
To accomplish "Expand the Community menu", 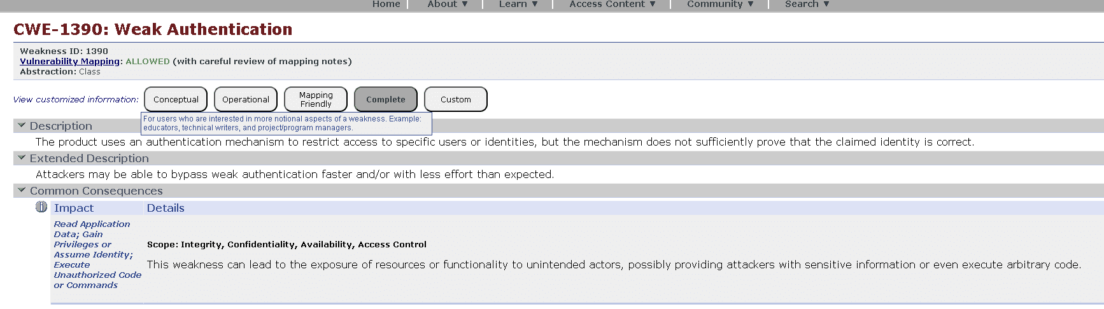I will [720, 4].
